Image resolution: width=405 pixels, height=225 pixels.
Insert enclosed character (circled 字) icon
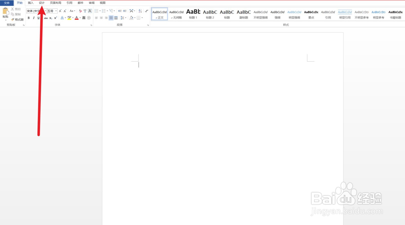click(89, 18)
